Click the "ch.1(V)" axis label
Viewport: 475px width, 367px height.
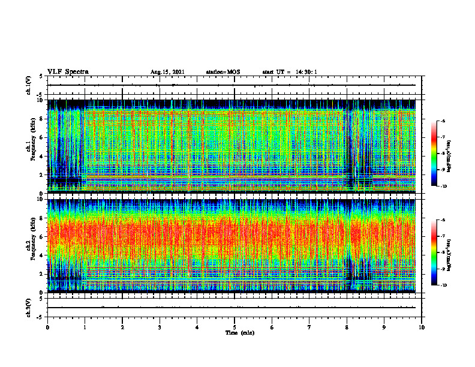coord(28,85)
